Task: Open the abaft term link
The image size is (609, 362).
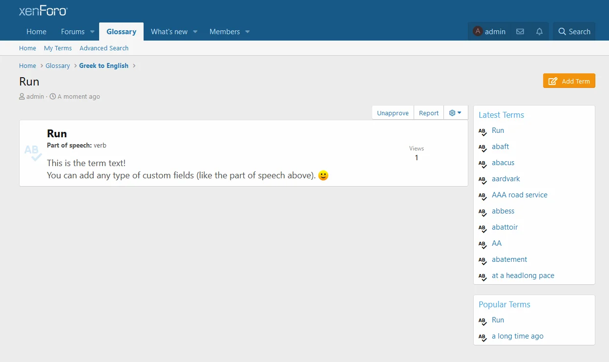Action: click(501, 147)
